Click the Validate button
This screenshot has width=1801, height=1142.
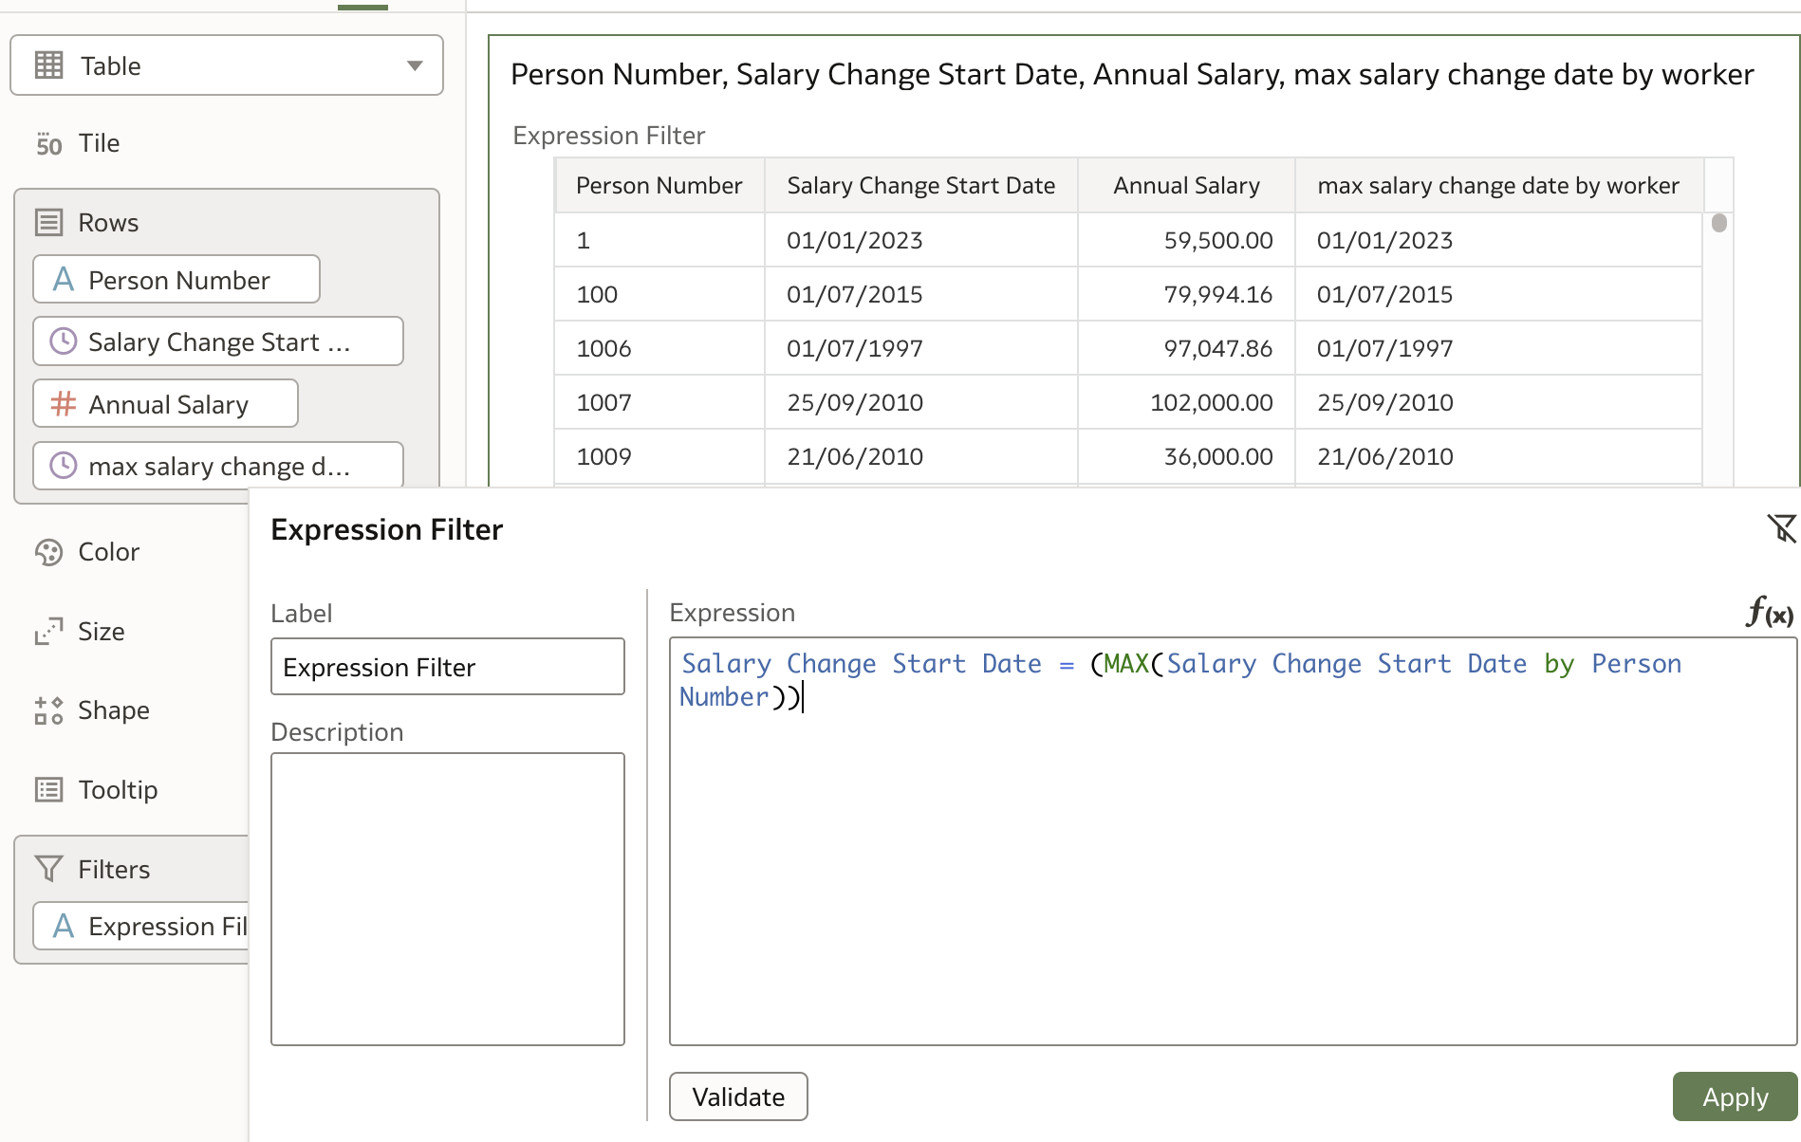pos(738,1096)
